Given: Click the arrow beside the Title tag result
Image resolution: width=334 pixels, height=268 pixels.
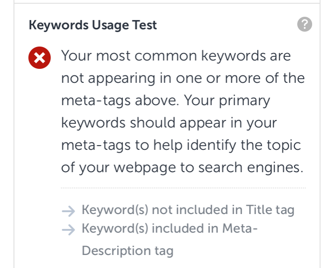Looking at the screenshot, I should pyautogui.click(x=68, y=211).
